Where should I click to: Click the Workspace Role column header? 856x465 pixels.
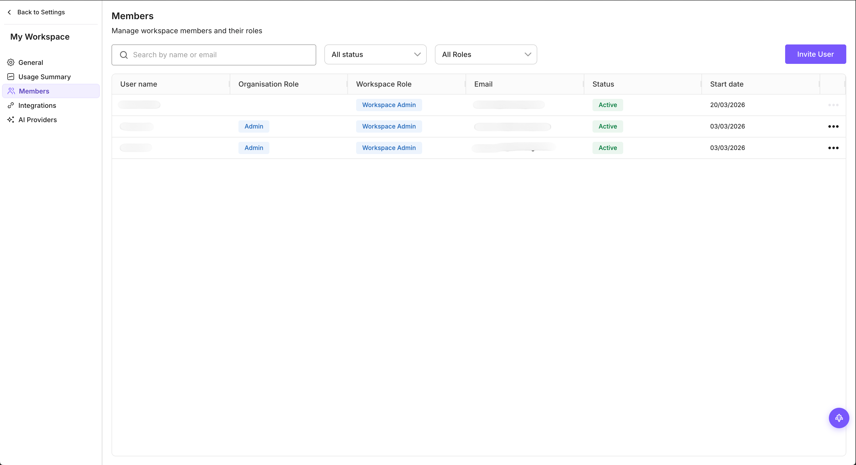coord(383,84)
